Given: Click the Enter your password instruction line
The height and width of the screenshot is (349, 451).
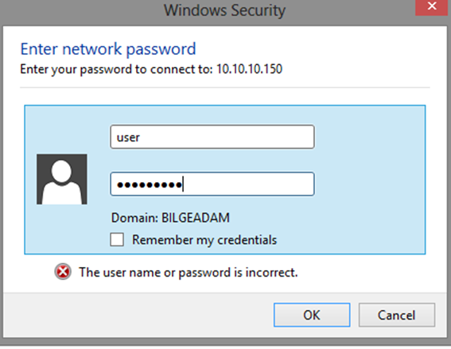Looking at the screenshot, I should point(151,69).
